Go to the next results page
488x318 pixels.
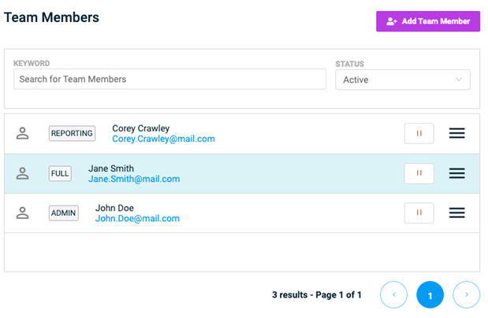tap(466, 294)
